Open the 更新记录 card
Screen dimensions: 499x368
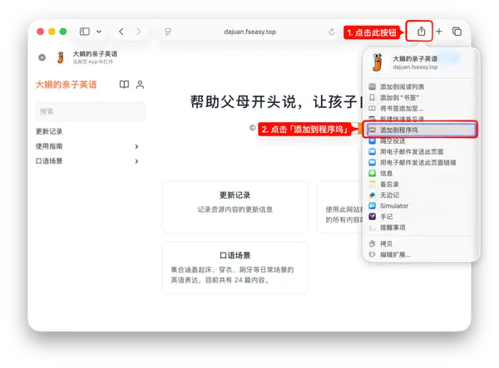pos(235,207)
